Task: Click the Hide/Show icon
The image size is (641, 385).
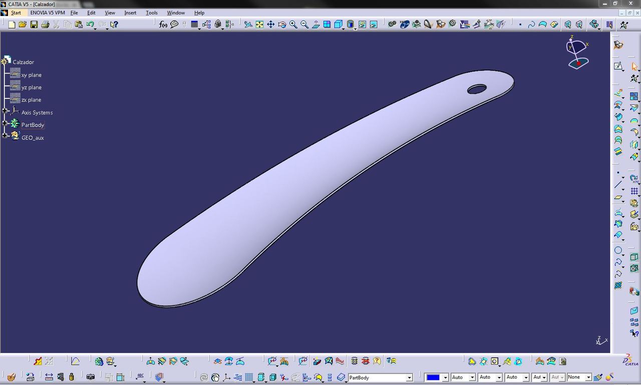Action: pyautogui.click(x=362, y=24)
